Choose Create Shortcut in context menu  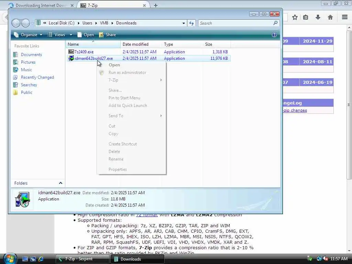[x=131, y=144]
